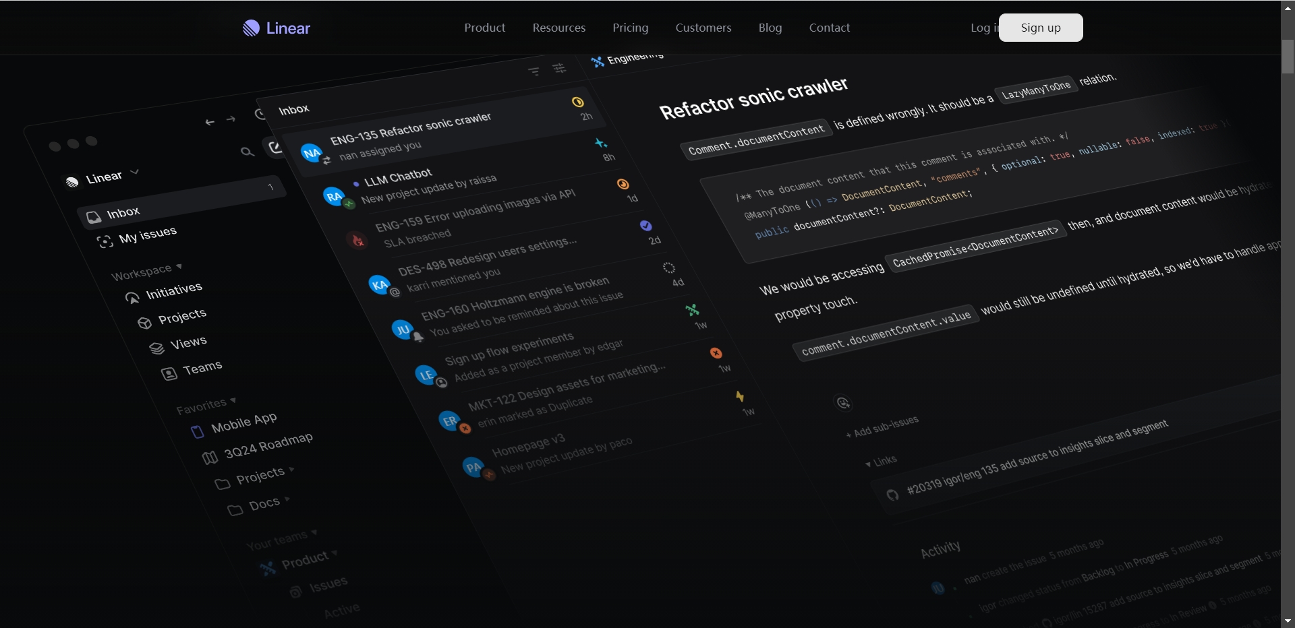Click the Teams icon in the sidebar
Viewport: 1295px width, 628px height.
point(169,373)
